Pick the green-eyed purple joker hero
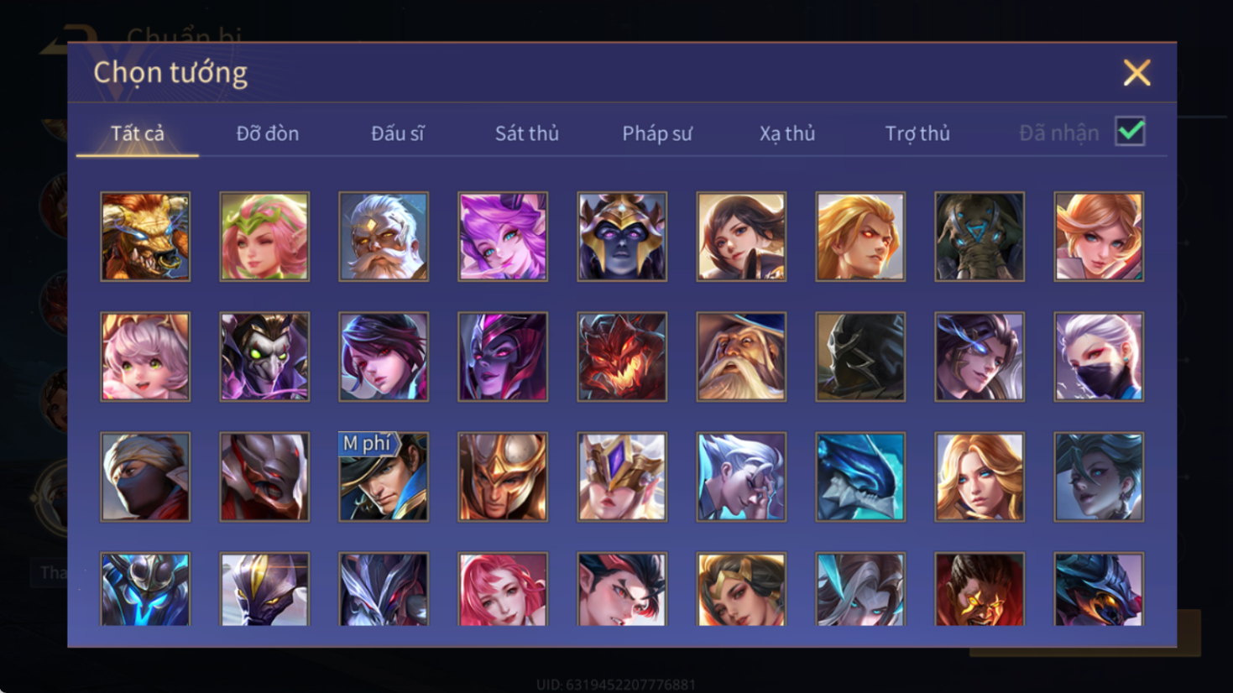The height and width of the screenshot is (693, 1233). pos(264,357)
